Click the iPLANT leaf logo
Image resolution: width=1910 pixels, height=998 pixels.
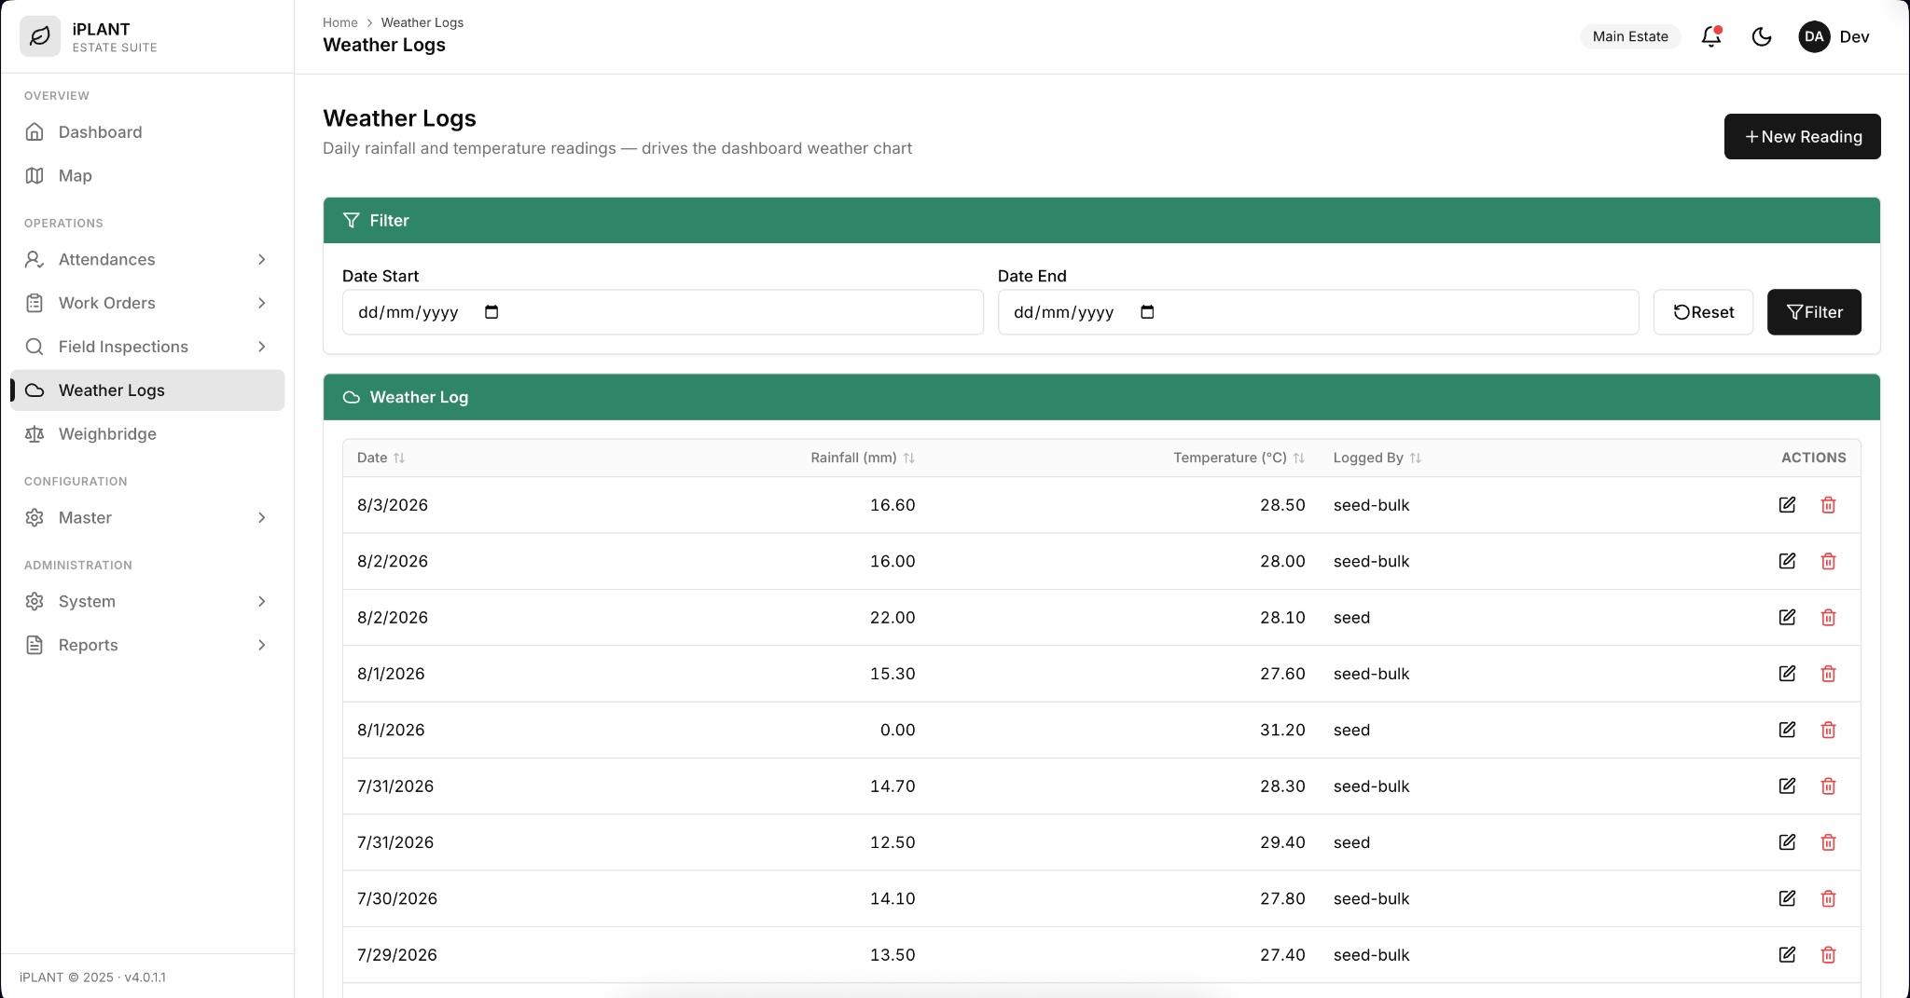[x=40, y=36]
